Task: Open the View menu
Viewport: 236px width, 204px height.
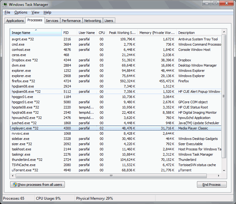Action: [x=35, y=12]
